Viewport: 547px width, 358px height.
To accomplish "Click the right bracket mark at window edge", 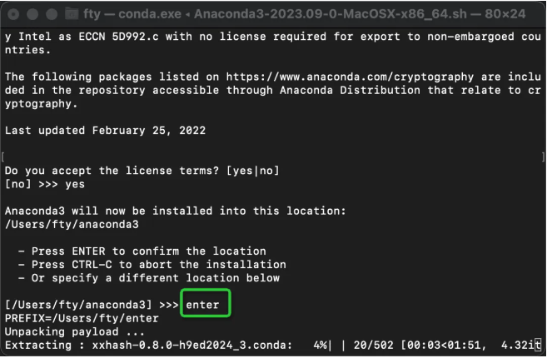I will tap(541, 157).
